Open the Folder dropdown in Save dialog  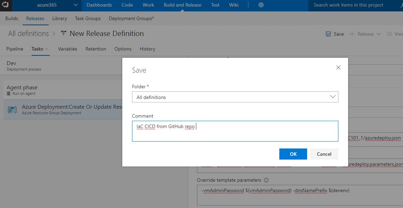[x=235, y=97]
